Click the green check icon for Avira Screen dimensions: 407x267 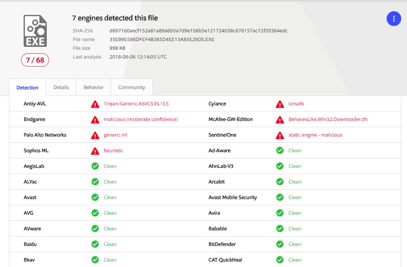point(280,213)
